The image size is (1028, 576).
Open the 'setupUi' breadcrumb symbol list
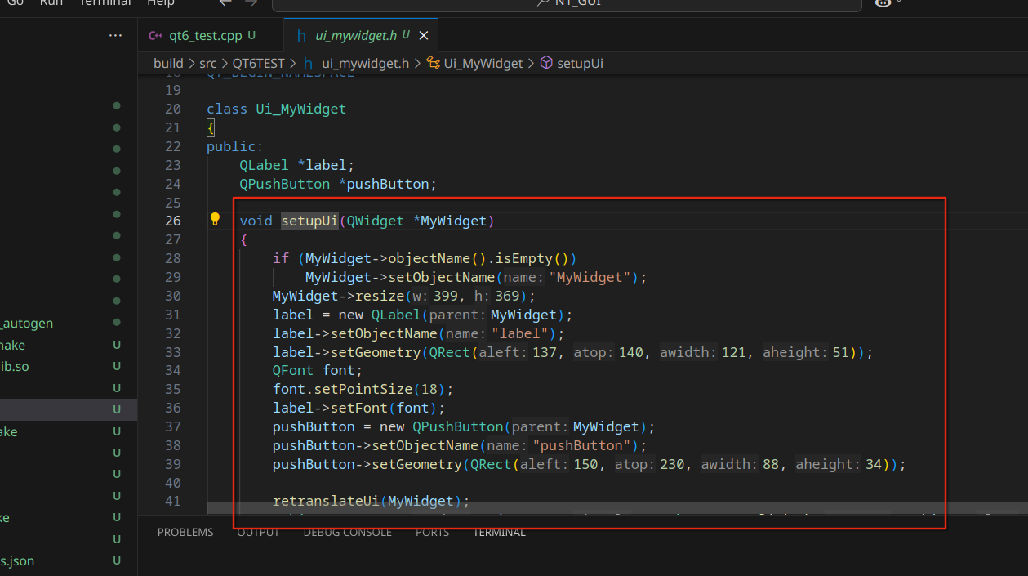tap(580, 63)
